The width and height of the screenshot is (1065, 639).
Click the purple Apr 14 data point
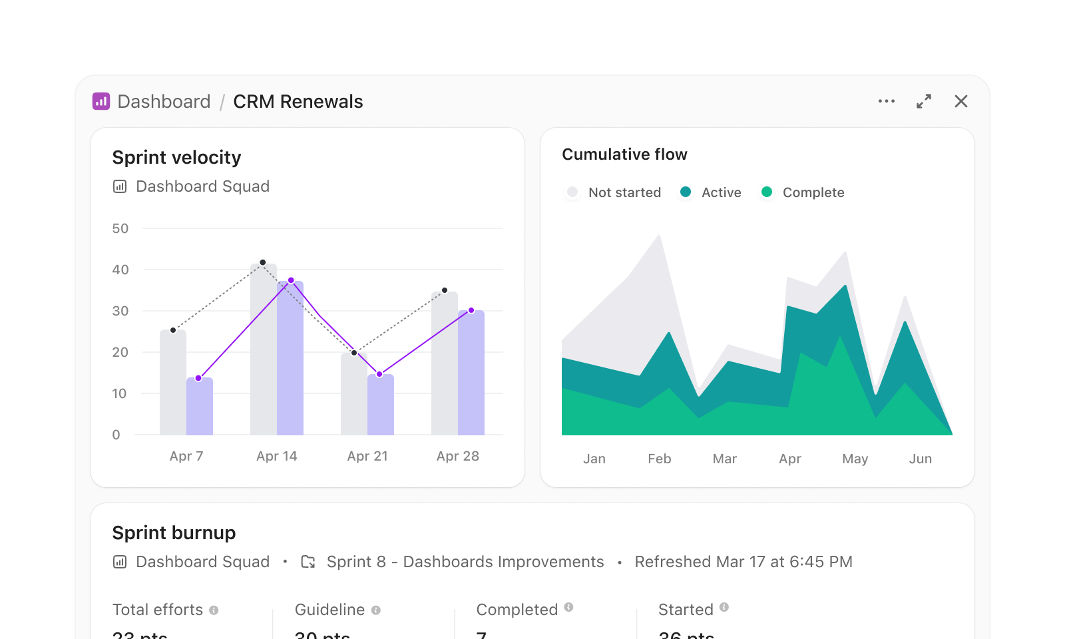click(x=290, y=280)
